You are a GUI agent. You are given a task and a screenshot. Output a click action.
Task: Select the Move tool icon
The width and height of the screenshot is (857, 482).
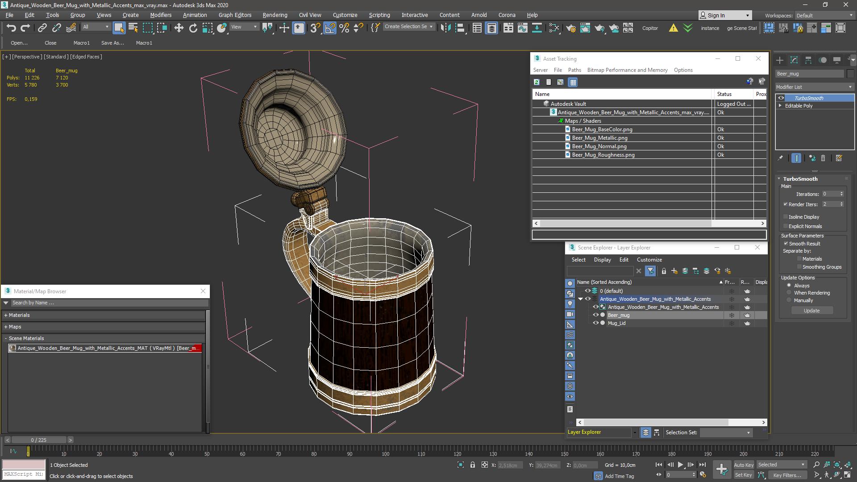(179, 28)
